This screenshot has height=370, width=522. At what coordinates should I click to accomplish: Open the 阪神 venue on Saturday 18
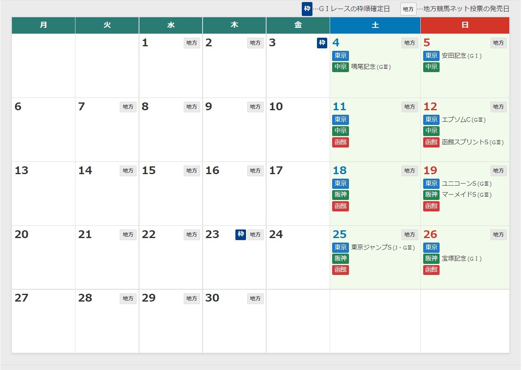coord(341,195)
